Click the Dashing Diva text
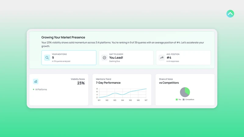 click(x=115, y=61)
